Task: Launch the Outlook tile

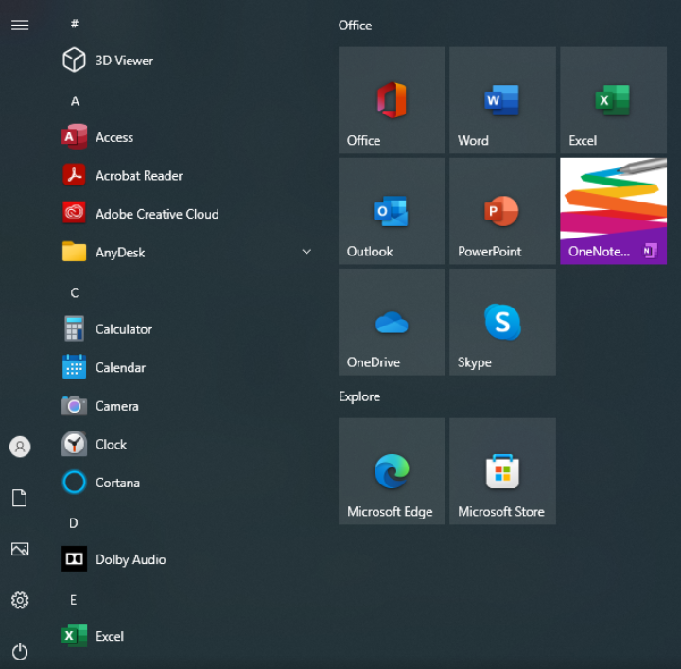Action: 392,211
